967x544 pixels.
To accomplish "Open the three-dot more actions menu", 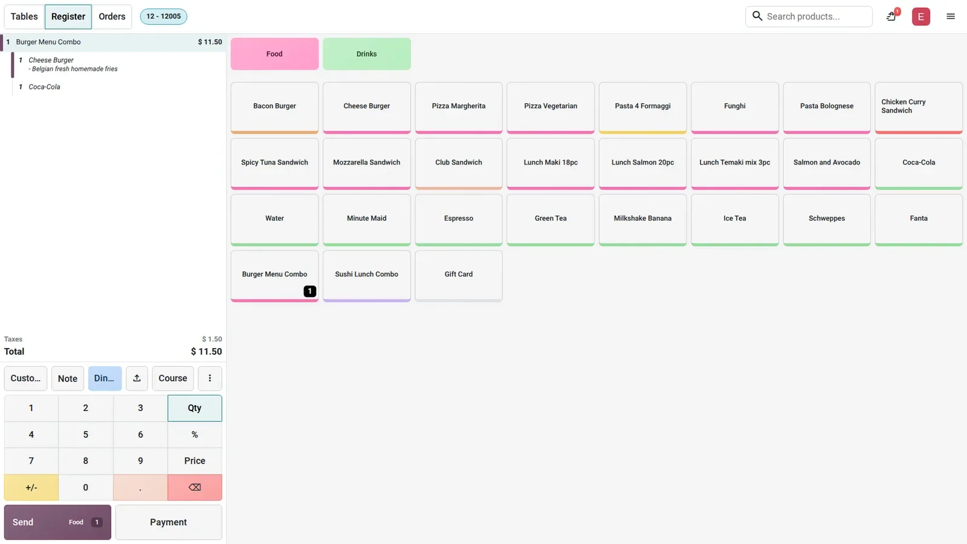I will pos(210,378).
